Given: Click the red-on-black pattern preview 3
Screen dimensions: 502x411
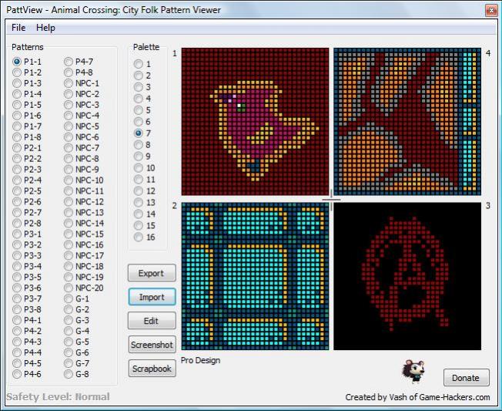Looking at the screenshot, I should [407, 276].
